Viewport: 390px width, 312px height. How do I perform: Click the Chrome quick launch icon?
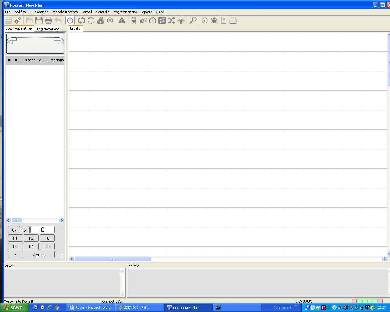coord(57,307)
